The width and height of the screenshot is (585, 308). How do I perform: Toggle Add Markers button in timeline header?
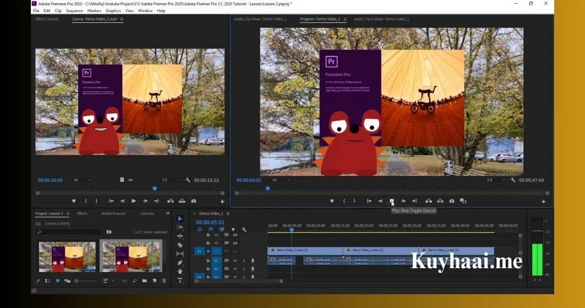tap(233, 229)
